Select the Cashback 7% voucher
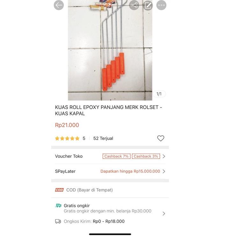The height and width of the screenshot is (236, 236). 116,156
